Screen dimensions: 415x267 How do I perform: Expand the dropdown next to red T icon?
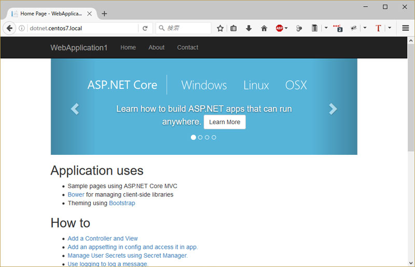coord(390,28)
